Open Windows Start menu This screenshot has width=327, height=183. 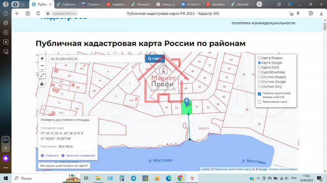[x=5, y=178]
